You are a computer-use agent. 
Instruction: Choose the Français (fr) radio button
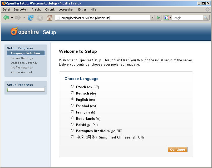pos(72,112)
